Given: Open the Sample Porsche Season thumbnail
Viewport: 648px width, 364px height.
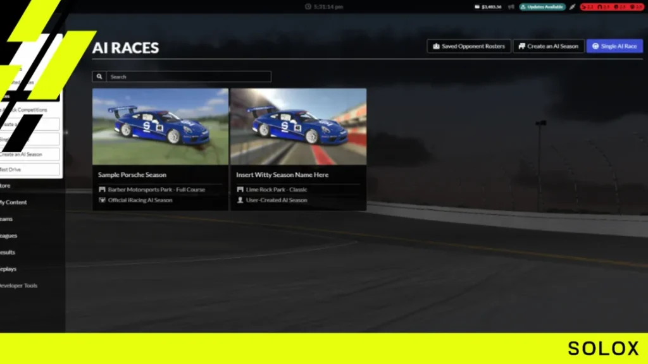Looking at the screenshot, I should (160, 126).
